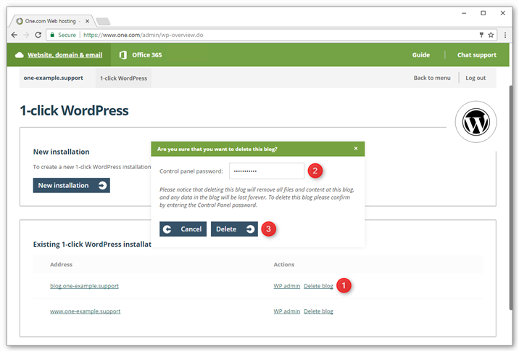The image size is (519, 352).
Task: Go Back to menu
Action: click(x=432, y=78)
